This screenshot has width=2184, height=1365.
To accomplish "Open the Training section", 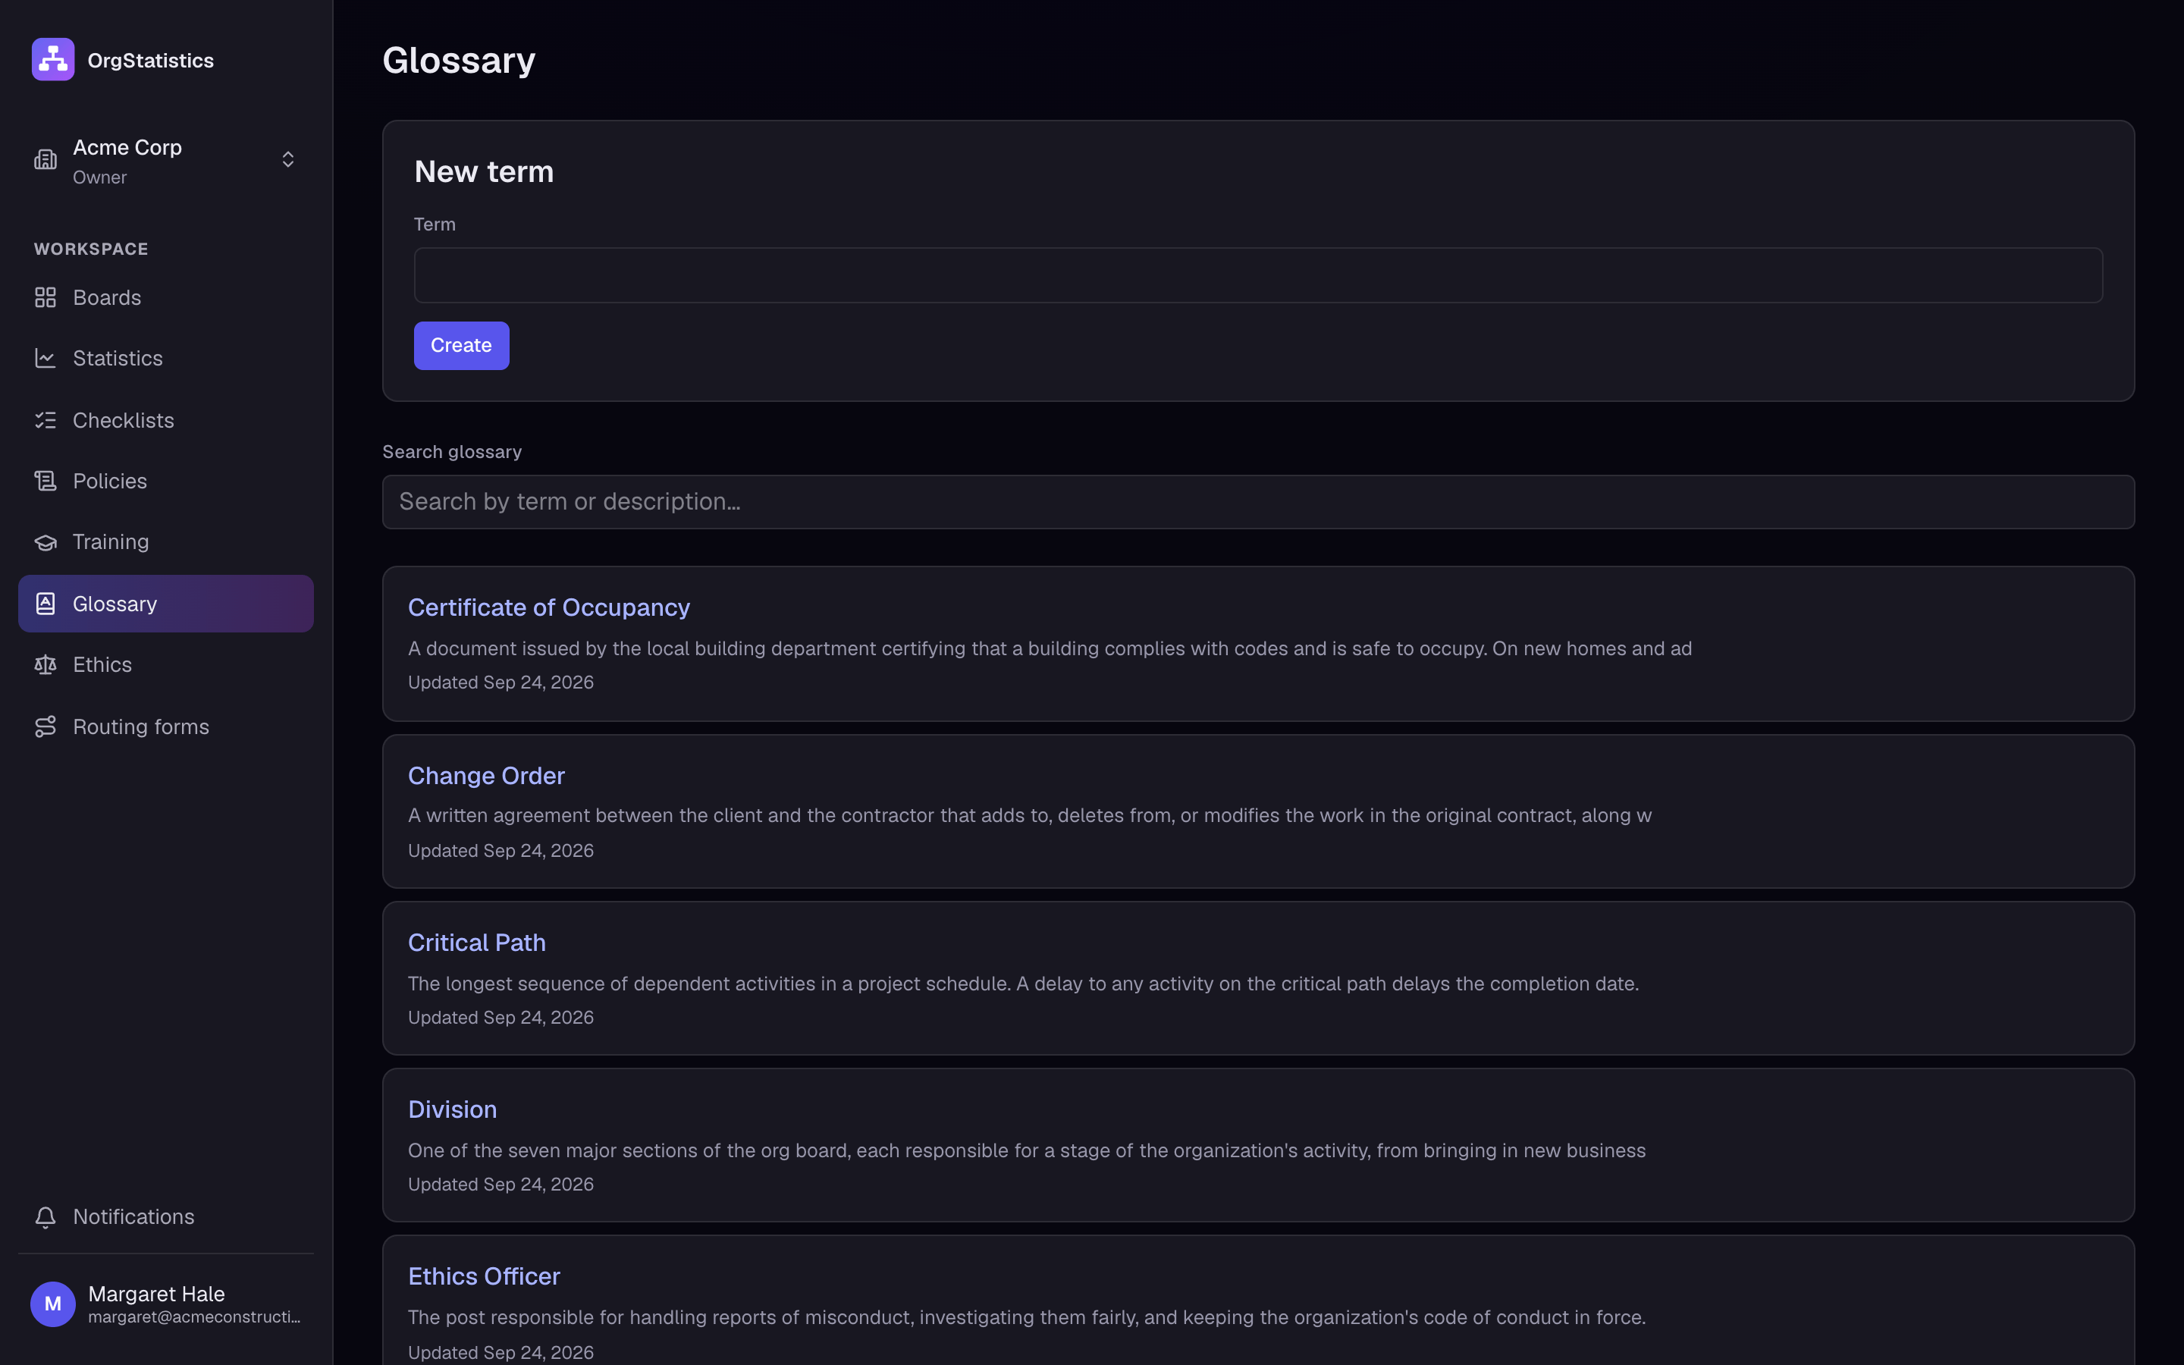I will click(x=166, y=541).
